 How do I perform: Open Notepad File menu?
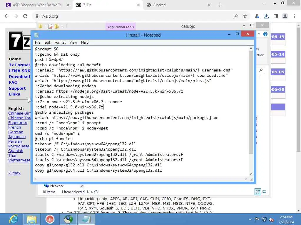point(38,42)
